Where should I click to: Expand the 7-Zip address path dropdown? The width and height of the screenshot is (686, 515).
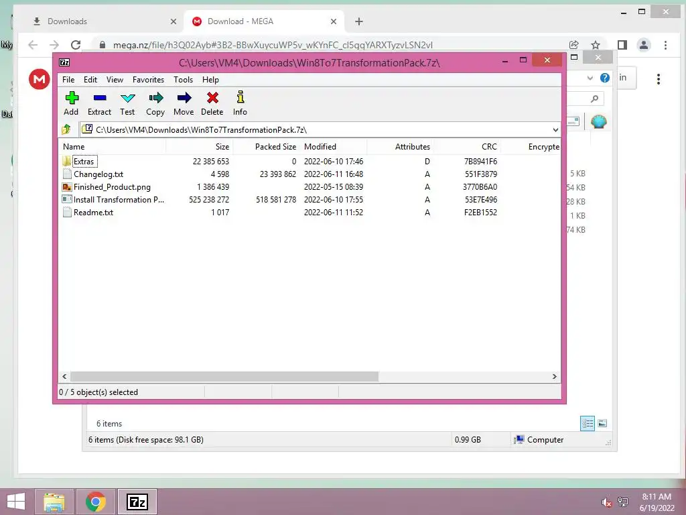555,129
